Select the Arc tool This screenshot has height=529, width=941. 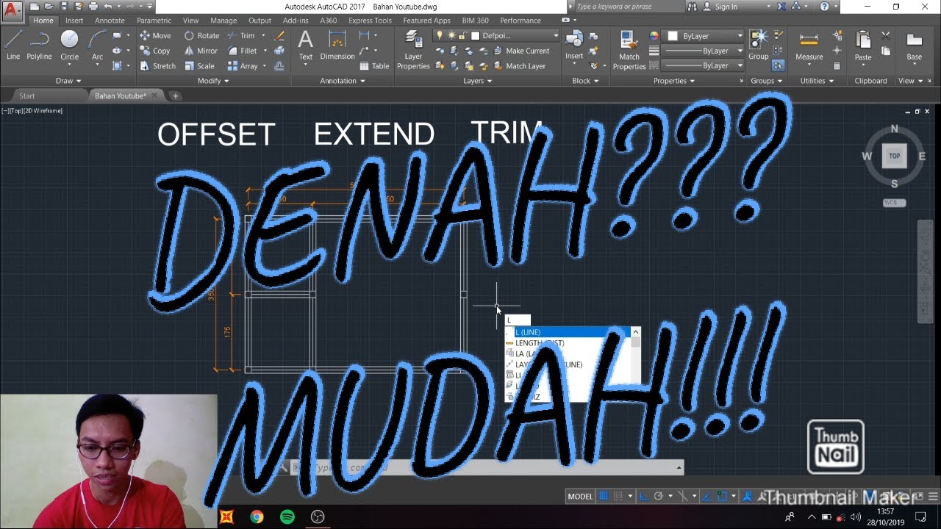[97, 46]
